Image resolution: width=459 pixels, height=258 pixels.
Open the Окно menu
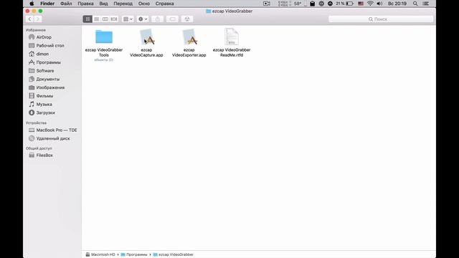point(144,4)
